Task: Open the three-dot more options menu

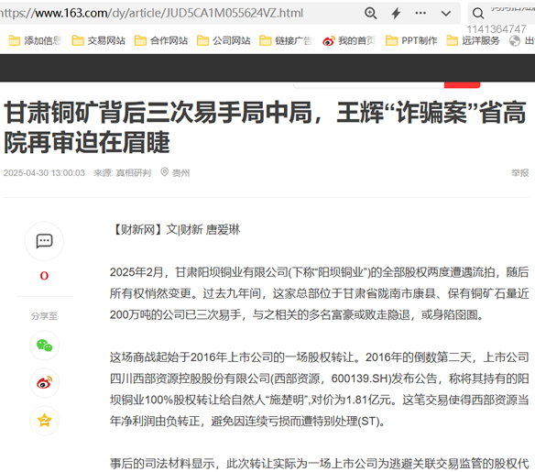Action: click(420, 14)
